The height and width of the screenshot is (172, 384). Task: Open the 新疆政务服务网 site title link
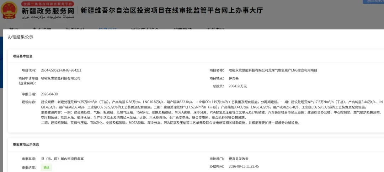48,11
